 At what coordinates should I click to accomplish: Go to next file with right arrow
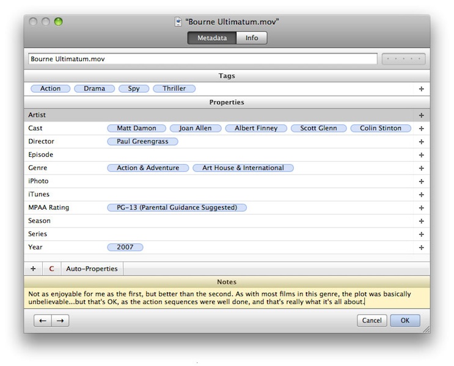click(x=60, y=320)
